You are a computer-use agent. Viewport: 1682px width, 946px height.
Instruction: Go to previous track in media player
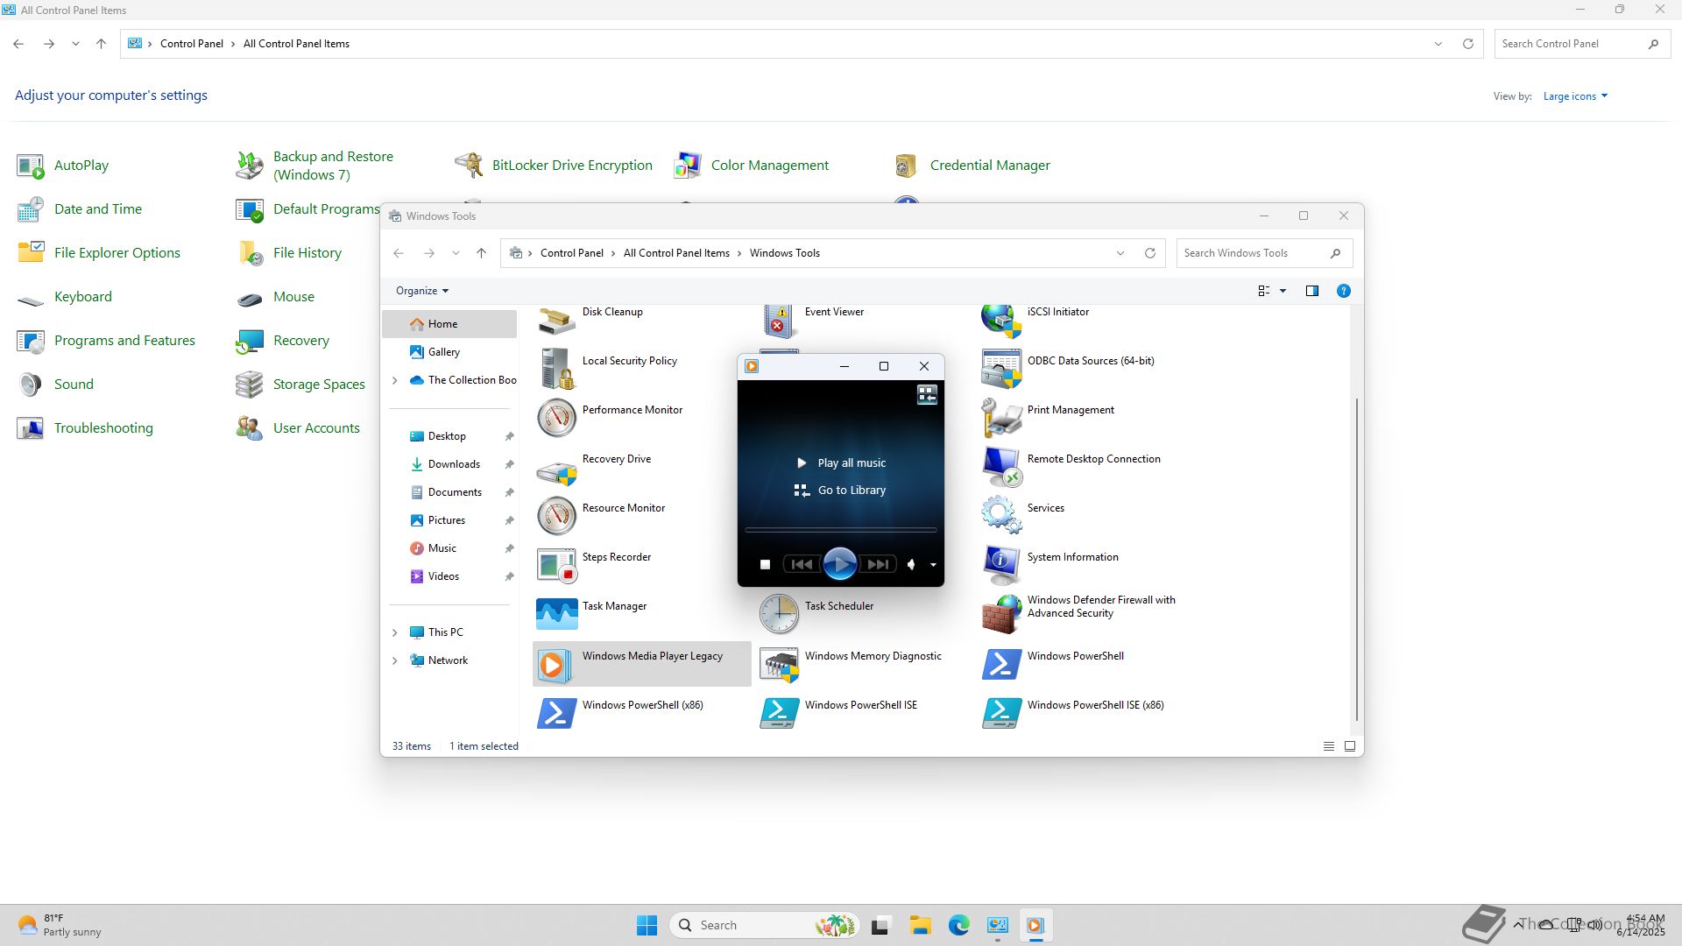801,565
